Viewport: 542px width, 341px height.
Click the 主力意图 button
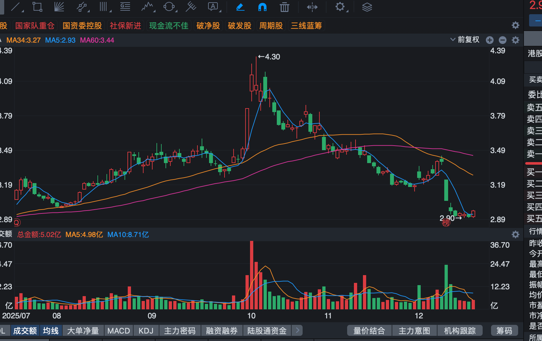(x=414, y=331)
